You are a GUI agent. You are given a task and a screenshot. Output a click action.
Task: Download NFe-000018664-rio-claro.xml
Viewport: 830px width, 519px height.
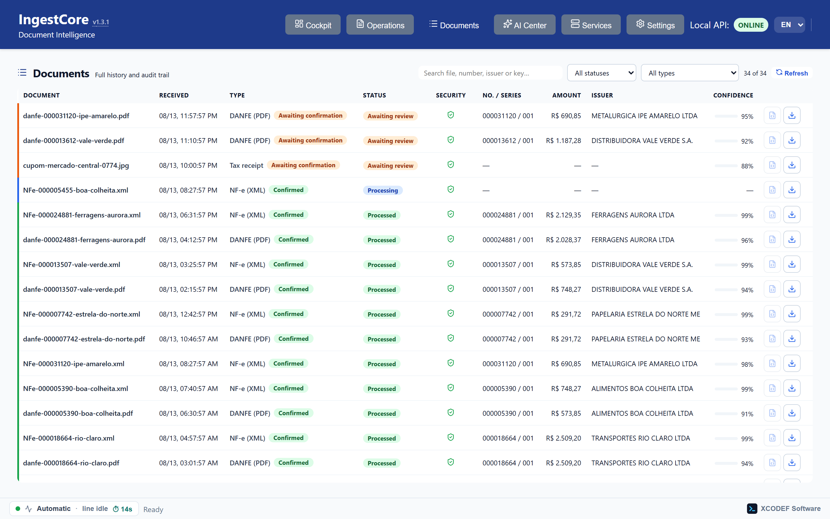click(792, 438)
